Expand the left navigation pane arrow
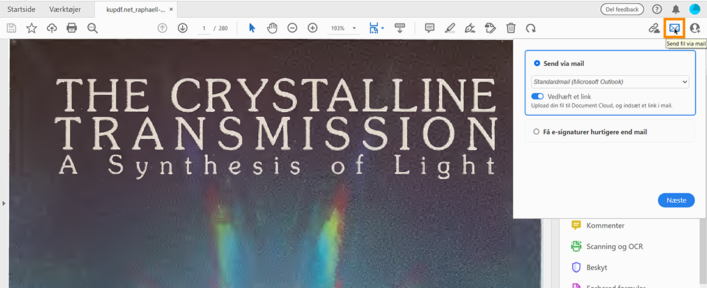Screen dimensions: 707x288 (x=4, y=203)
